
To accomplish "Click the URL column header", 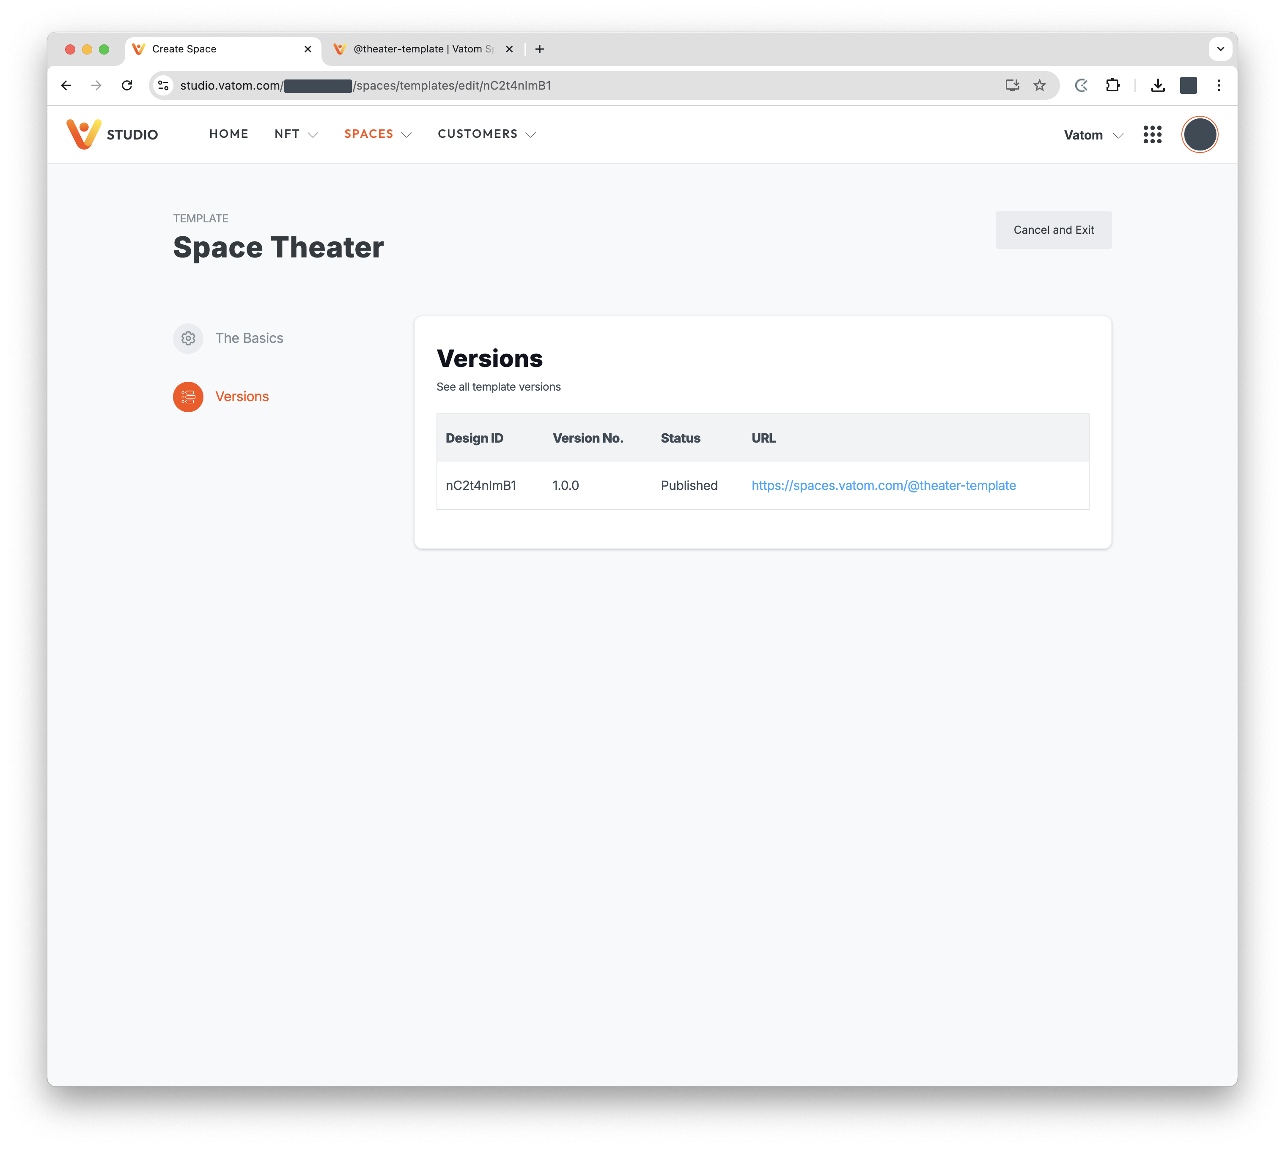I will [763, 438].
